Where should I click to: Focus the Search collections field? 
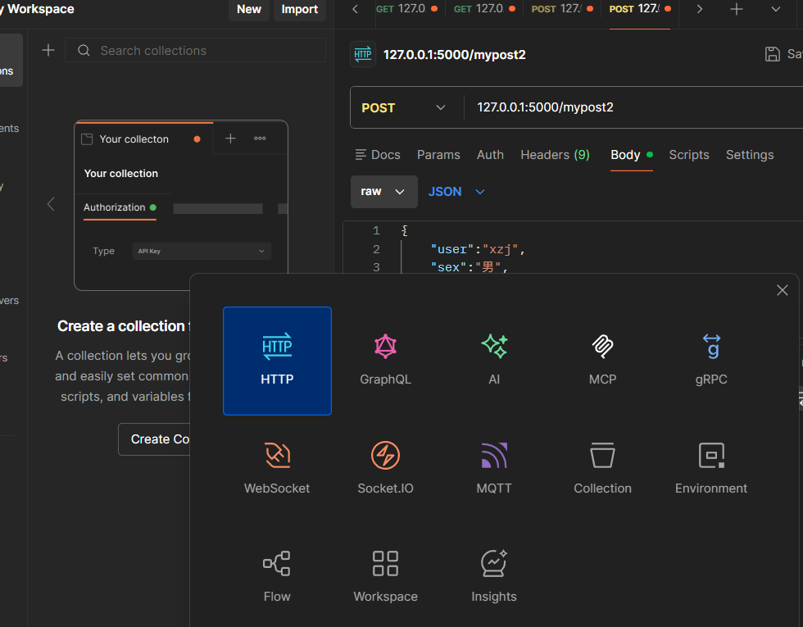(x=195, y=50)
